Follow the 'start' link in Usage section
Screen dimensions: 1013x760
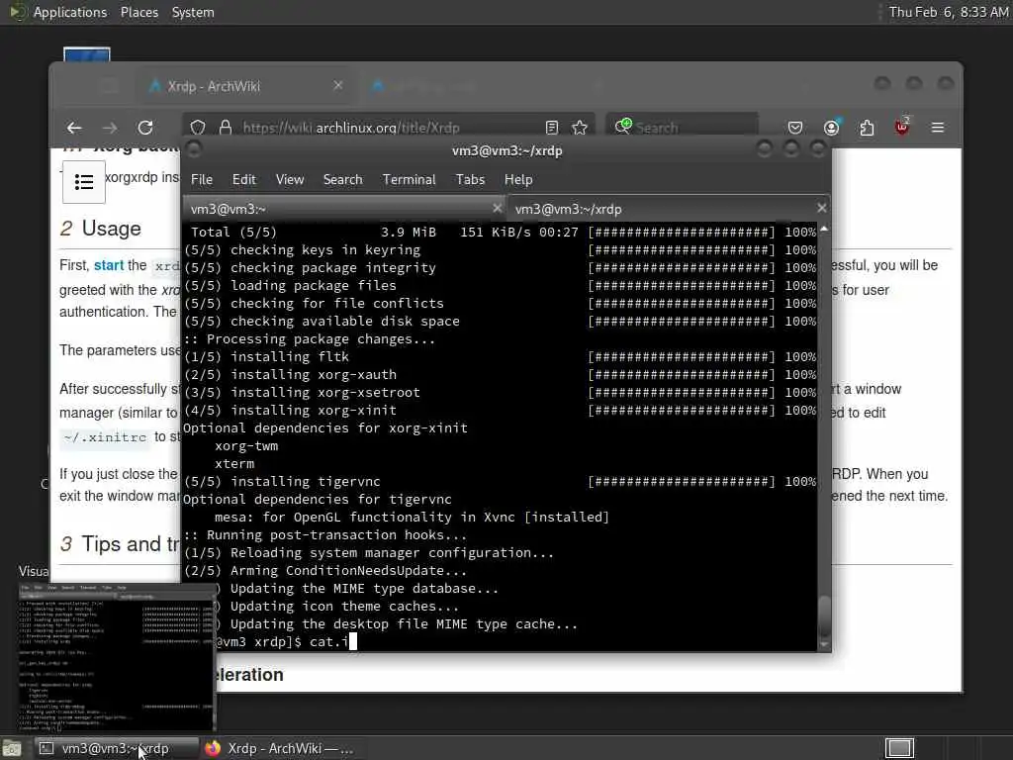[109, 265]
